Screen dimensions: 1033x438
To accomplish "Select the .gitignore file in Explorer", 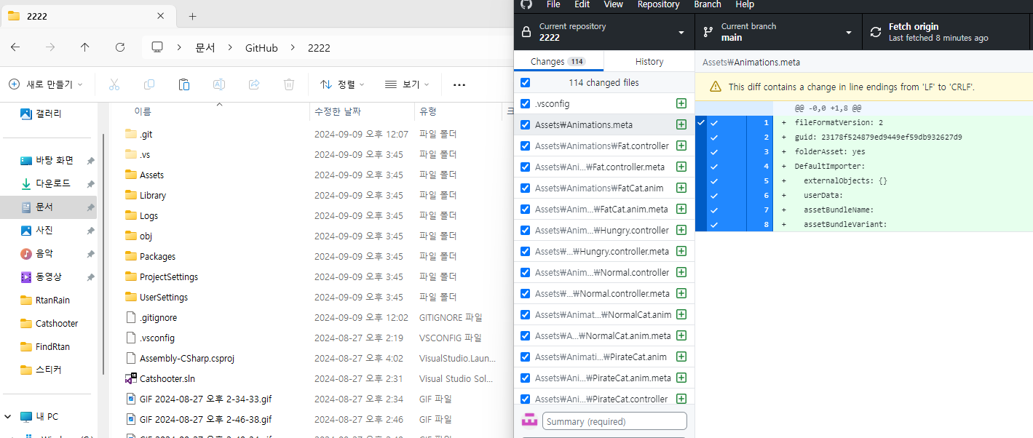I will coord(158,317).
